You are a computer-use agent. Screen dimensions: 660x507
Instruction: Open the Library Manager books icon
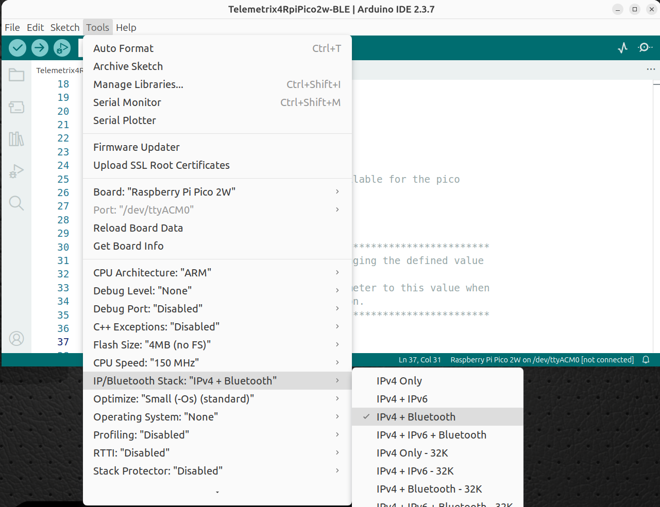pyautogui.click(x=16, y=139)
